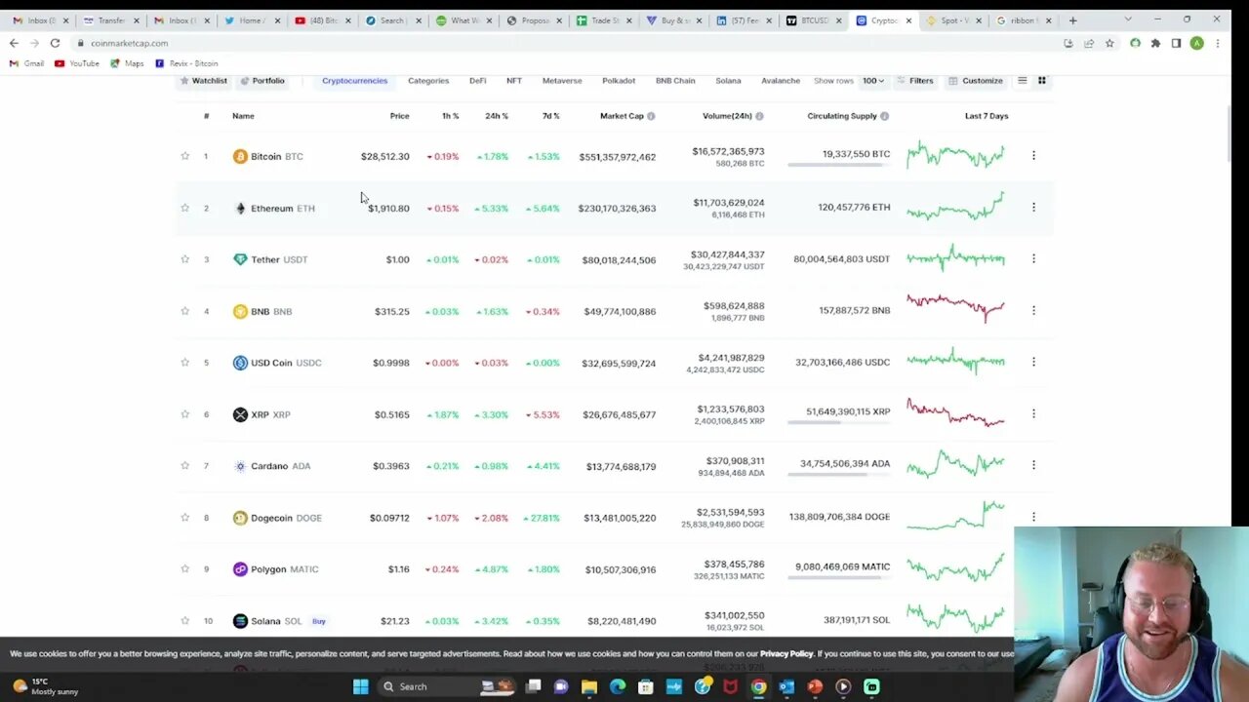
Task: Go back with browser back arrow
Action: coord(14,43)
